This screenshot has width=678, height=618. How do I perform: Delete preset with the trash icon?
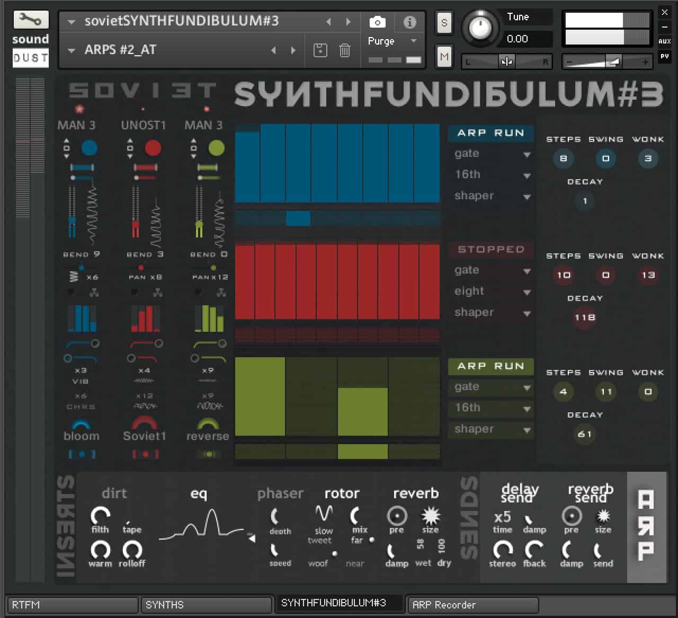coord(345,50)
